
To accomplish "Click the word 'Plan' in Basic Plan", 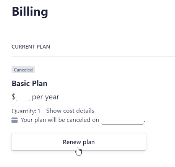I will pos(40,83).
